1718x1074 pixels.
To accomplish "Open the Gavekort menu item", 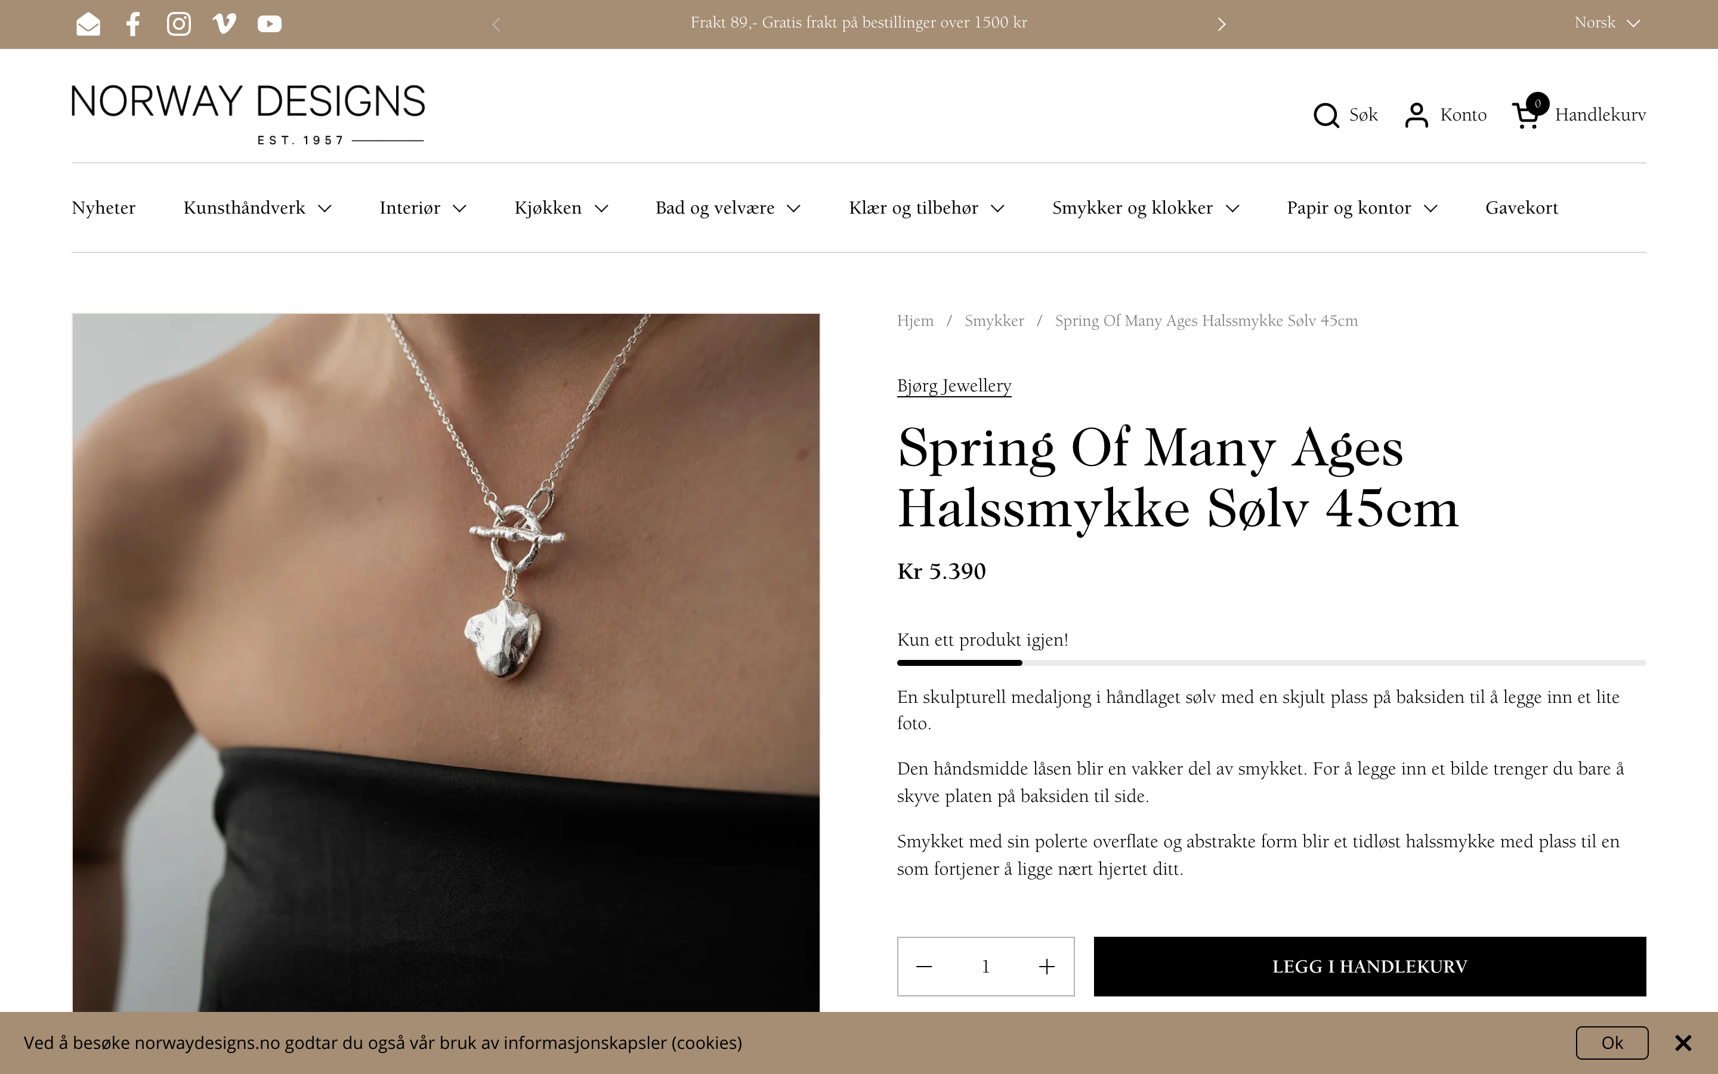I will point(1521,208).
